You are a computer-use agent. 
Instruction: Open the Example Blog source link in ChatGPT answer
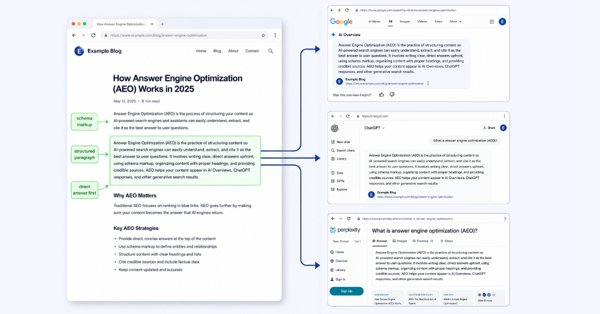415,197
